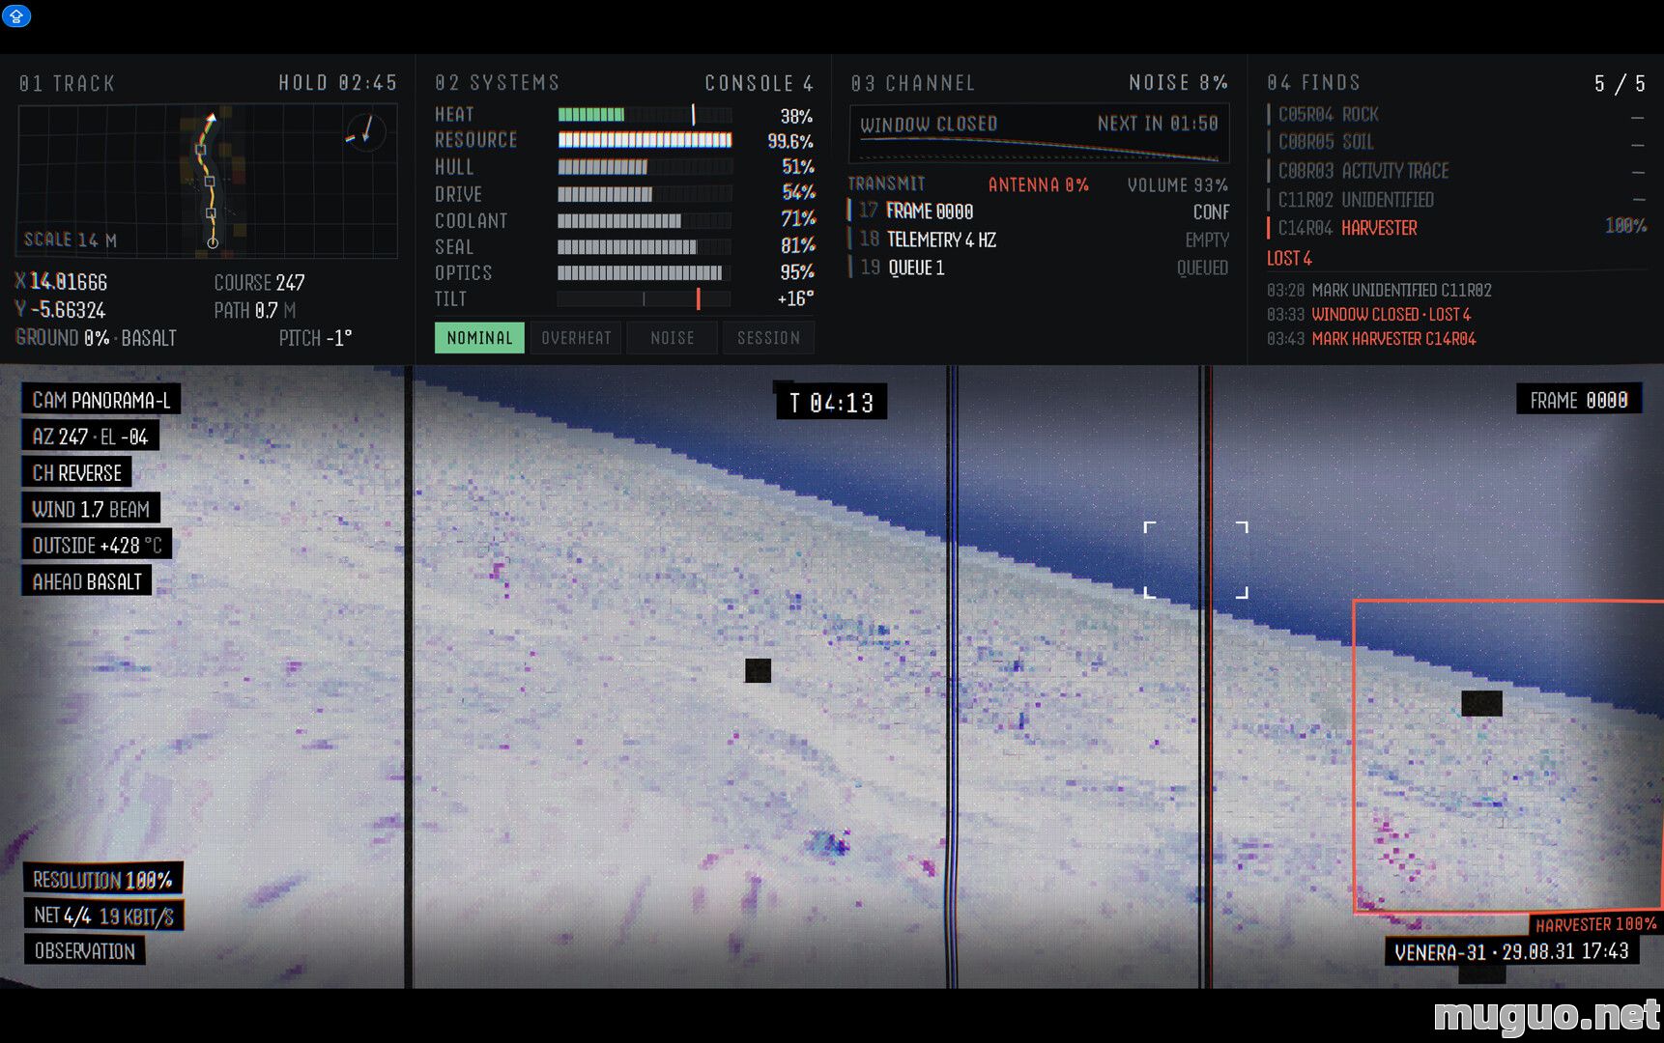
Task: Click the red HARVESTER detection box
Action: click(1507, 755)
